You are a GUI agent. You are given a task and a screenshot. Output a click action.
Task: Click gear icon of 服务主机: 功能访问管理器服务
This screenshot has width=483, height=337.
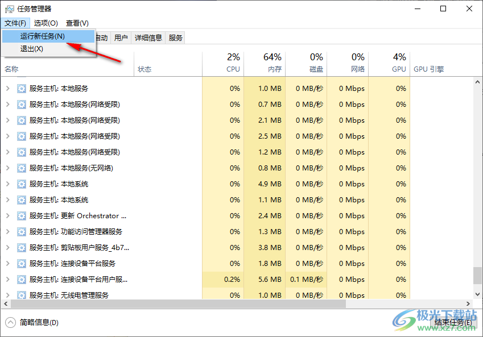point(21,232)
